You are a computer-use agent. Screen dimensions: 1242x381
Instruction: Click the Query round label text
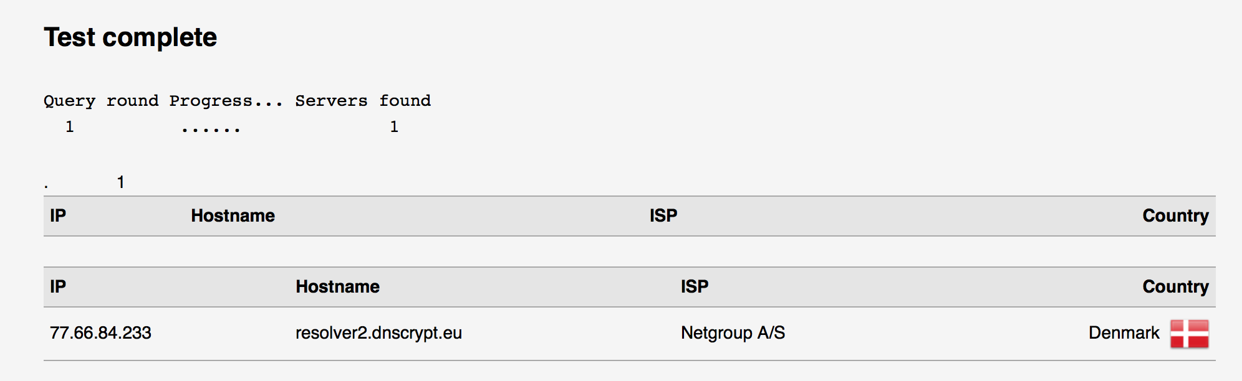(x=101, y=101)
